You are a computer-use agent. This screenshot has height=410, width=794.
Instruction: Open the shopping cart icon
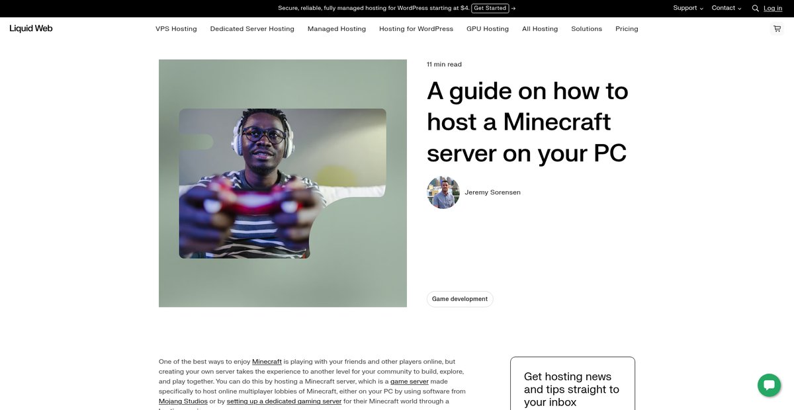pos(777,28)
